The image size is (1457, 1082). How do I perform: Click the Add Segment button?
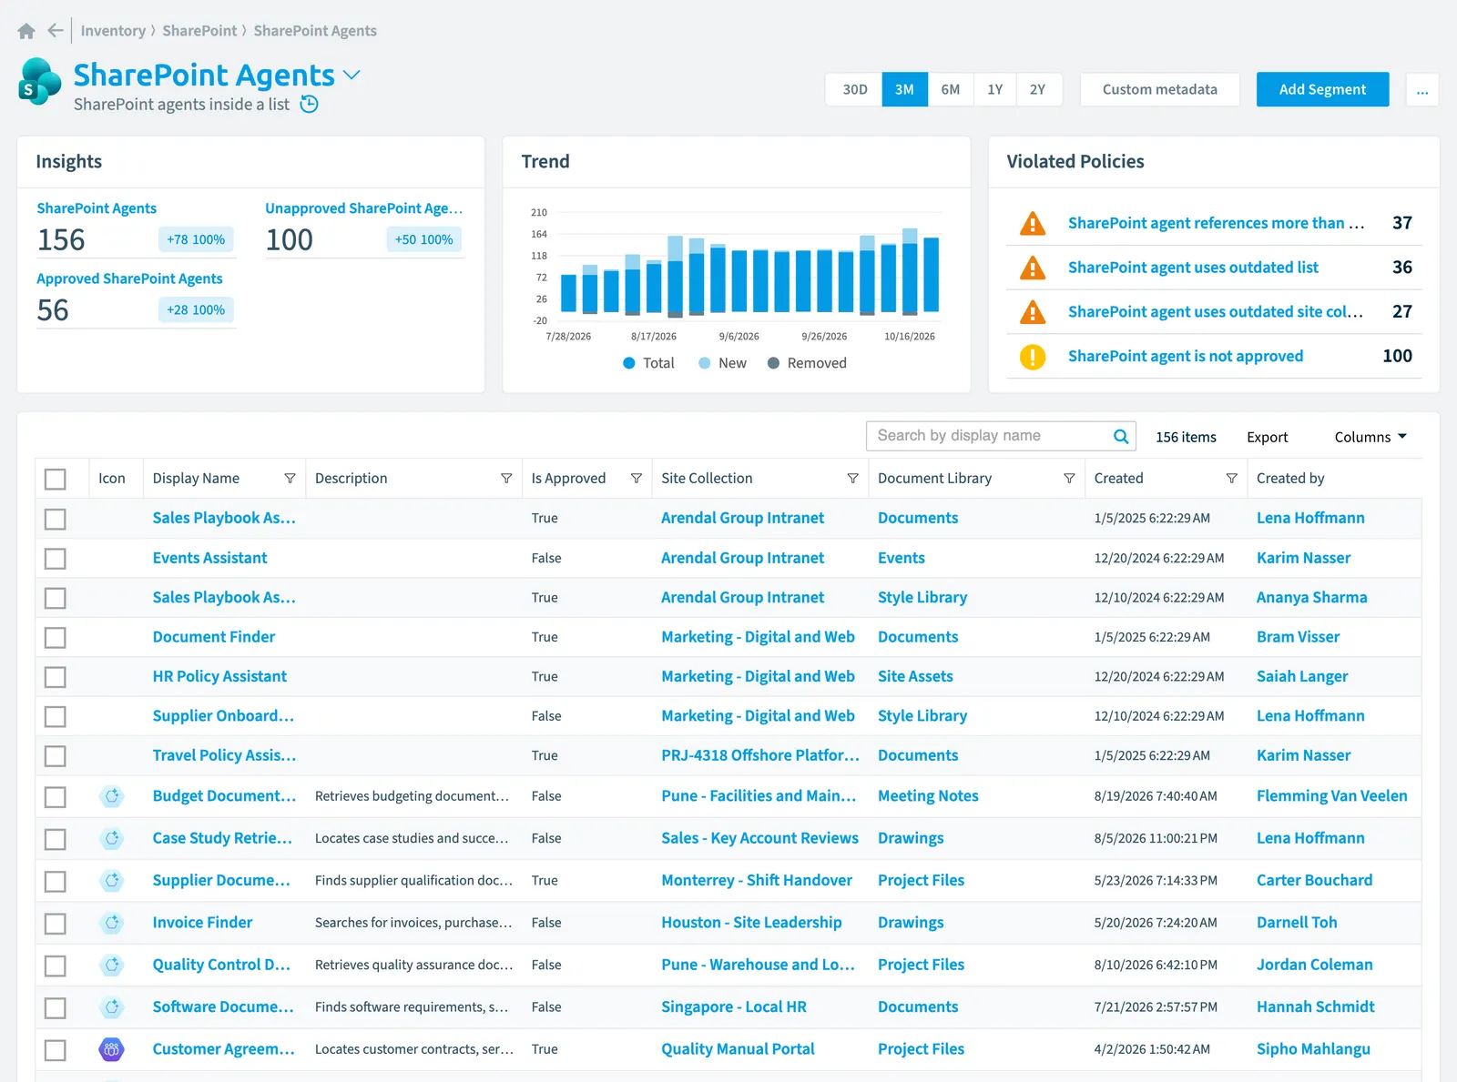1322,89
